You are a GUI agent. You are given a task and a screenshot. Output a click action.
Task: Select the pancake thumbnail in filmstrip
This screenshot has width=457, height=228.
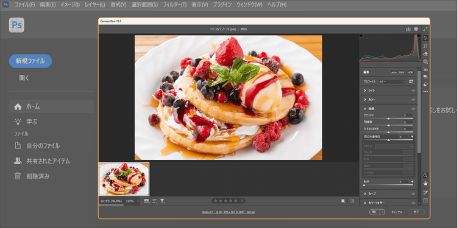pyautogui.click(x=124, y=179)
